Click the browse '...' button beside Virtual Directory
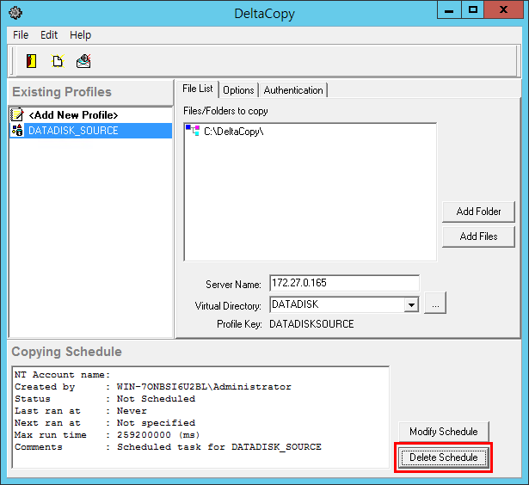The height and width of the screenshot is (485, 529). point(435,304)
